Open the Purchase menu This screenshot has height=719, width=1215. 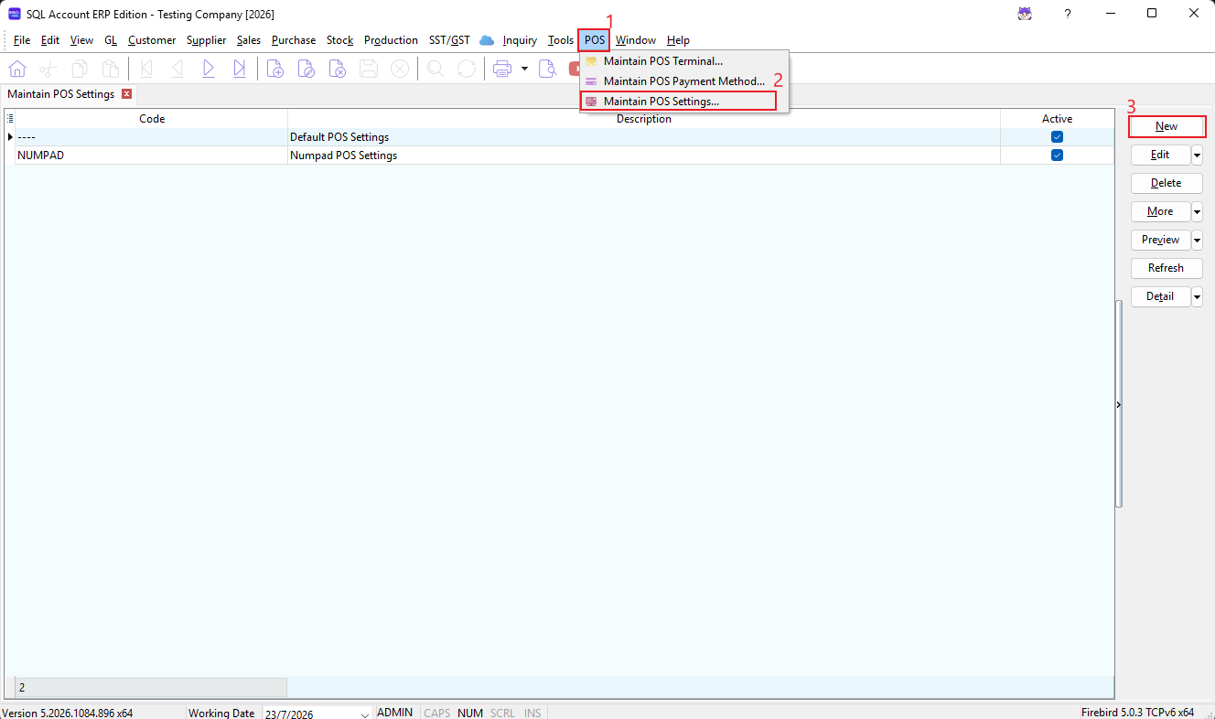[x=294, y=40]
